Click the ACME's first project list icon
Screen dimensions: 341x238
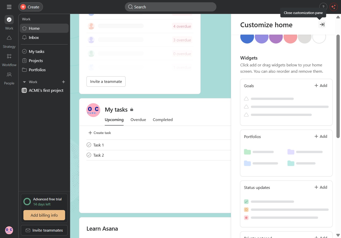(24, 90)
